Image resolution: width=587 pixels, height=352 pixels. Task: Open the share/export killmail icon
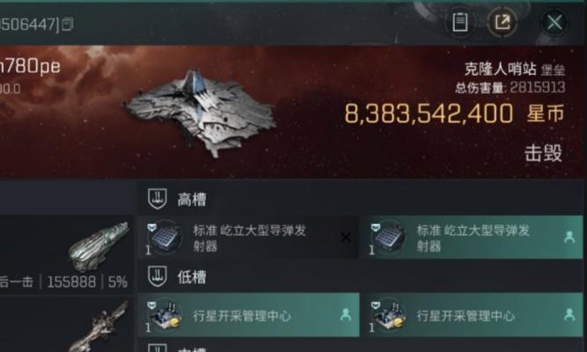point(503,22)
